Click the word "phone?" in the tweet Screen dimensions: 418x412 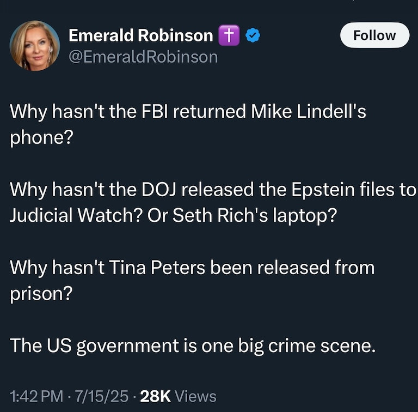41,138
